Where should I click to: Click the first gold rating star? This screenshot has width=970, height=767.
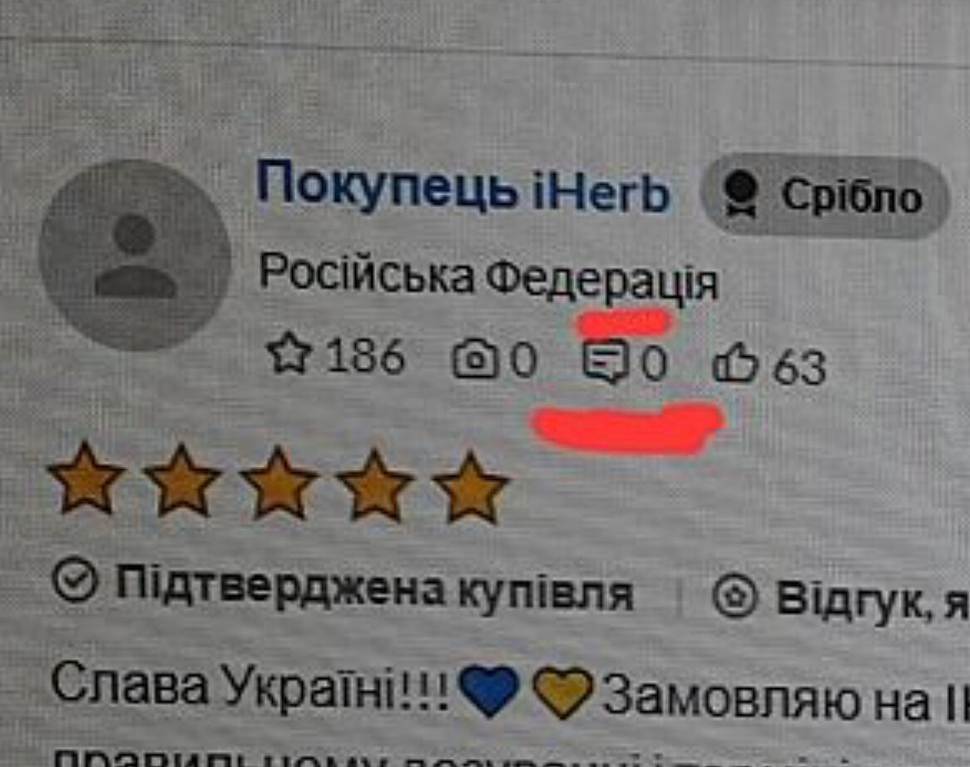coord(86,478)
